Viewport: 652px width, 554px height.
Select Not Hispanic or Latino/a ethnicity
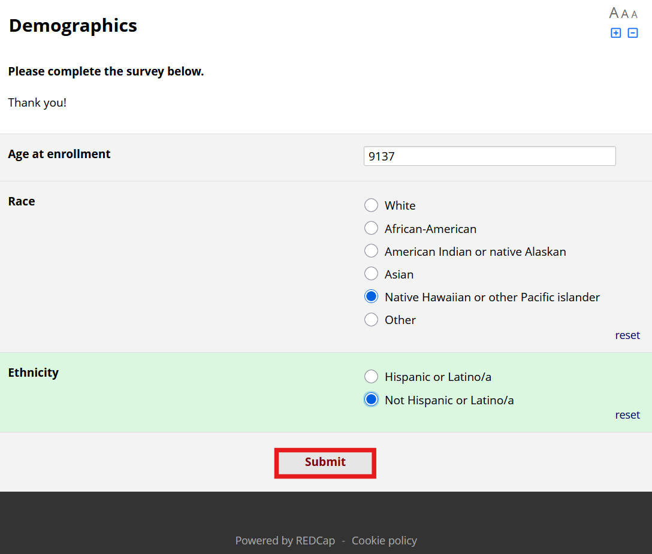coord(371,400)
